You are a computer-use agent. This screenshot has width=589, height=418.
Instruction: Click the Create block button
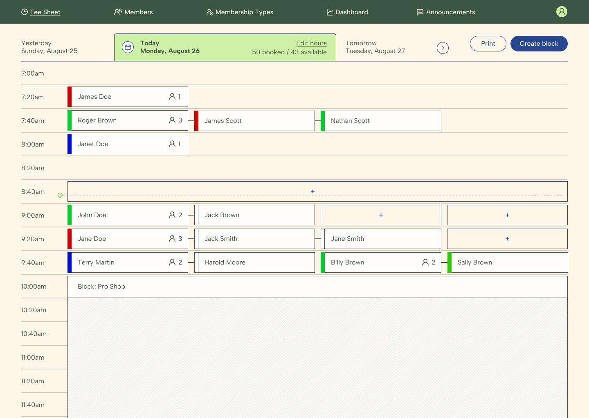point(539,44)
